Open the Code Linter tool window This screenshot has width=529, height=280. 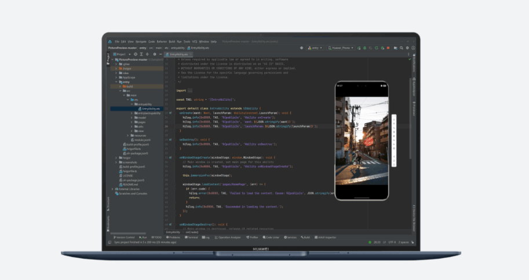coord(271,238)
